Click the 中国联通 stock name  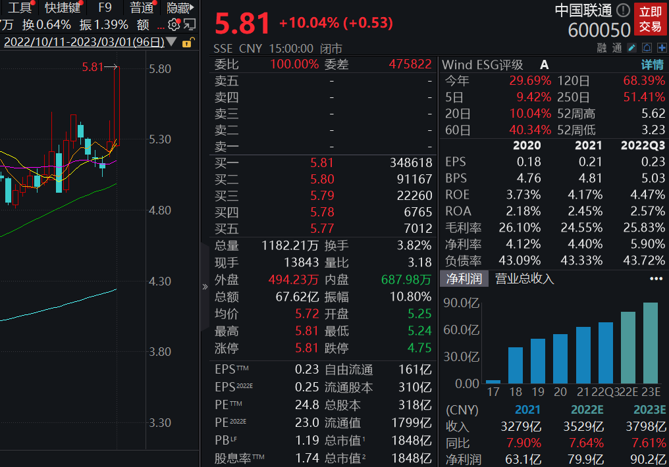click(583, 11)
